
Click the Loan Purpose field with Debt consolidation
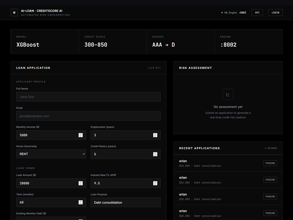point(126,203)
